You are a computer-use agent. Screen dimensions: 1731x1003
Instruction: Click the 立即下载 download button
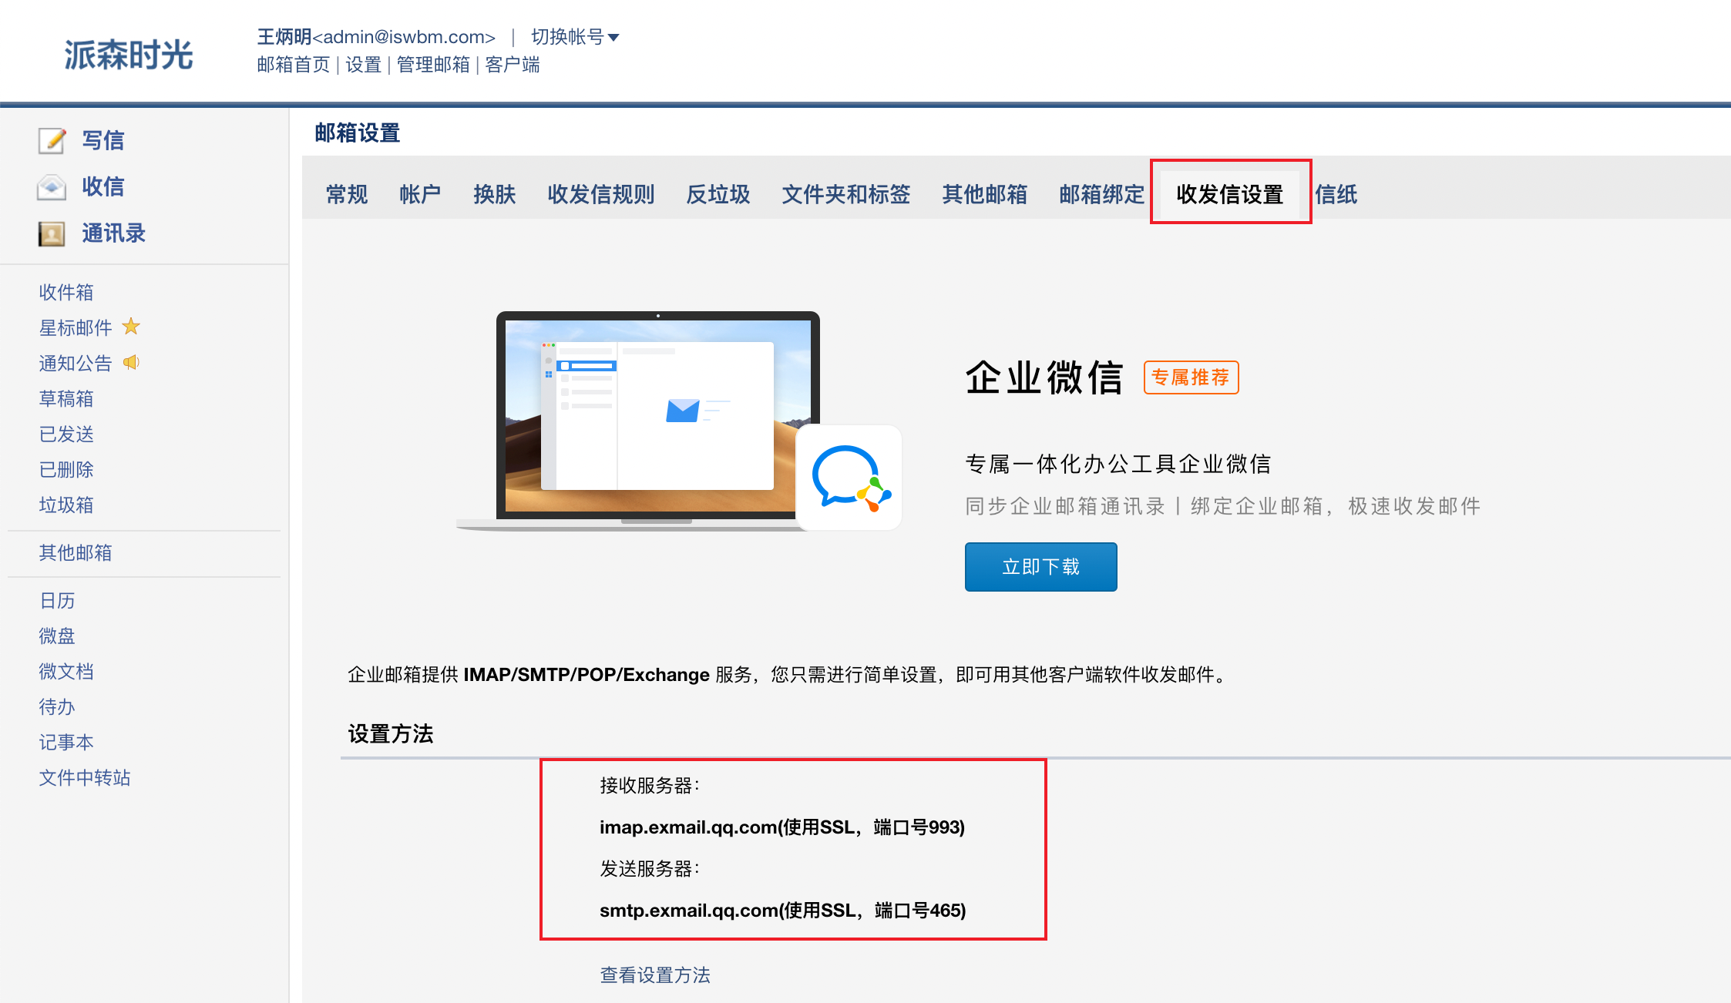click(x=1040, y=567)
